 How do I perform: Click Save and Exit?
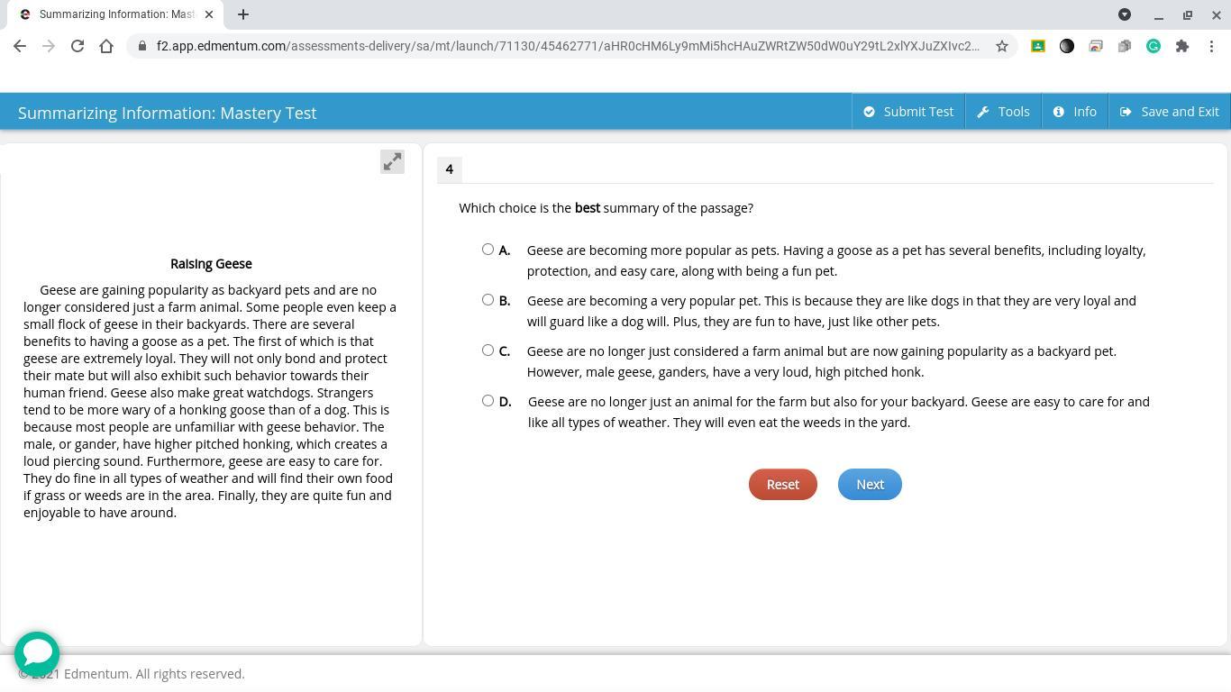pos(1169,112)
